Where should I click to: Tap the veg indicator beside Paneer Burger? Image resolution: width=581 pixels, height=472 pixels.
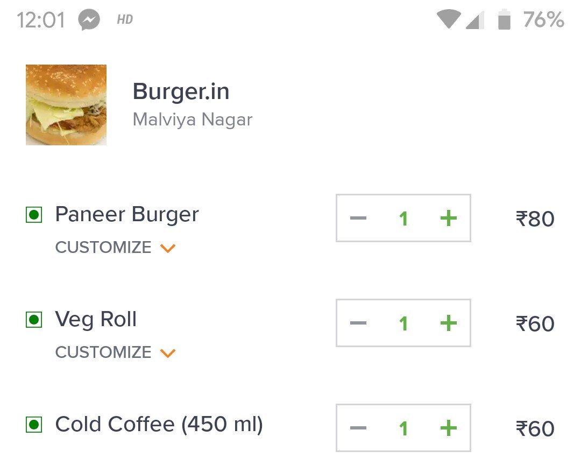tap(34, 215)
